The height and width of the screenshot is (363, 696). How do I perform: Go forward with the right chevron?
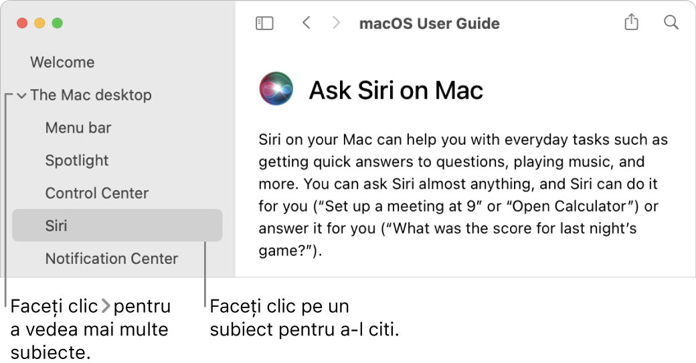[x=337, y=23]
